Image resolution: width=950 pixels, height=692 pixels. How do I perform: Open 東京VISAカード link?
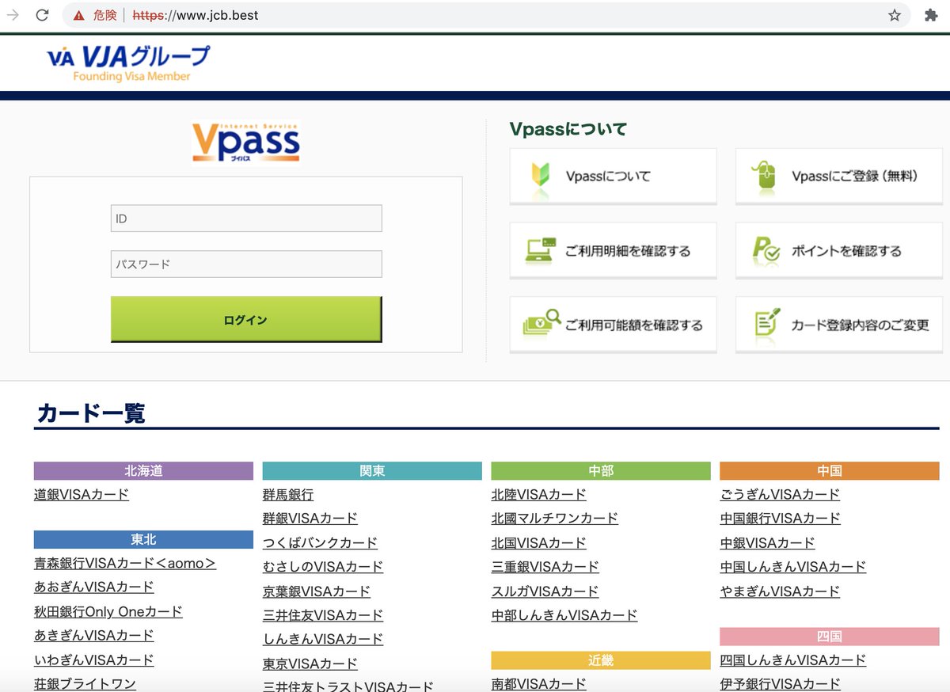310,663
